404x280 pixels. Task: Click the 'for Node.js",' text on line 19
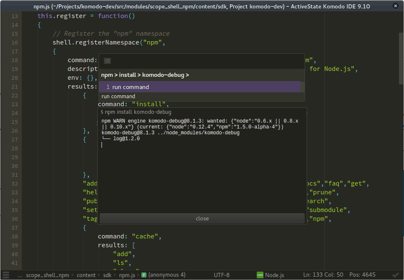[334, 69]
